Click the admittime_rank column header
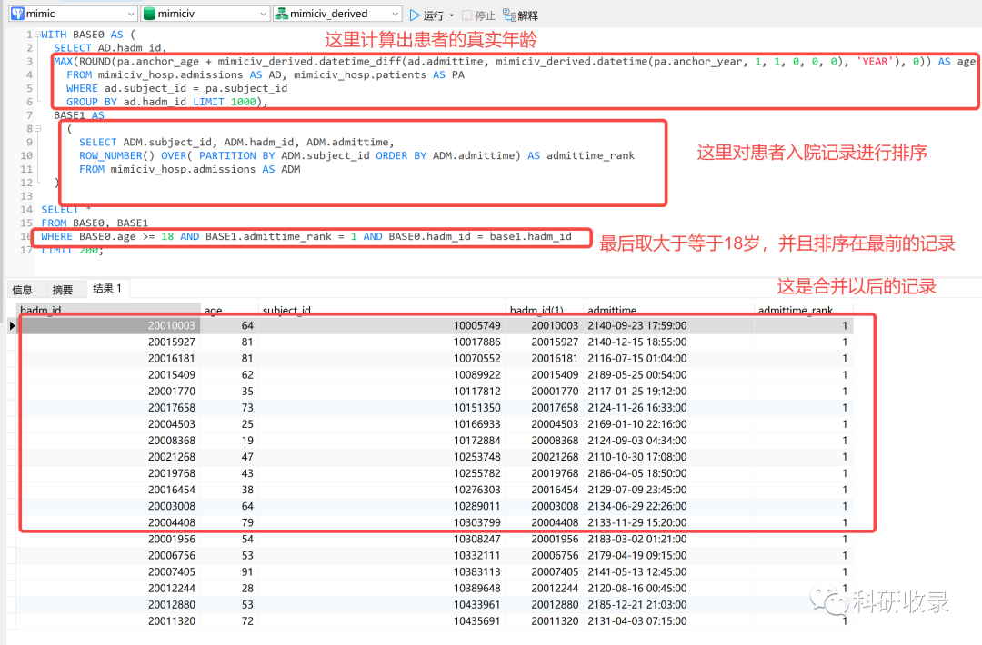 point(804,310)
